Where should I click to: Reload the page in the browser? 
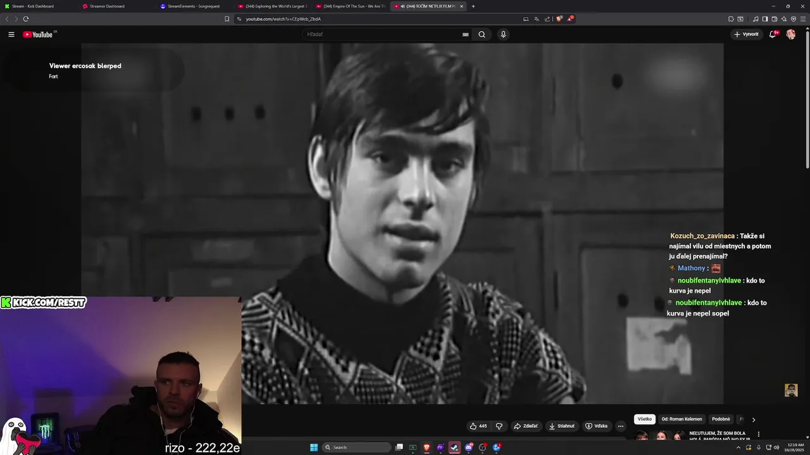click(26, 19)
